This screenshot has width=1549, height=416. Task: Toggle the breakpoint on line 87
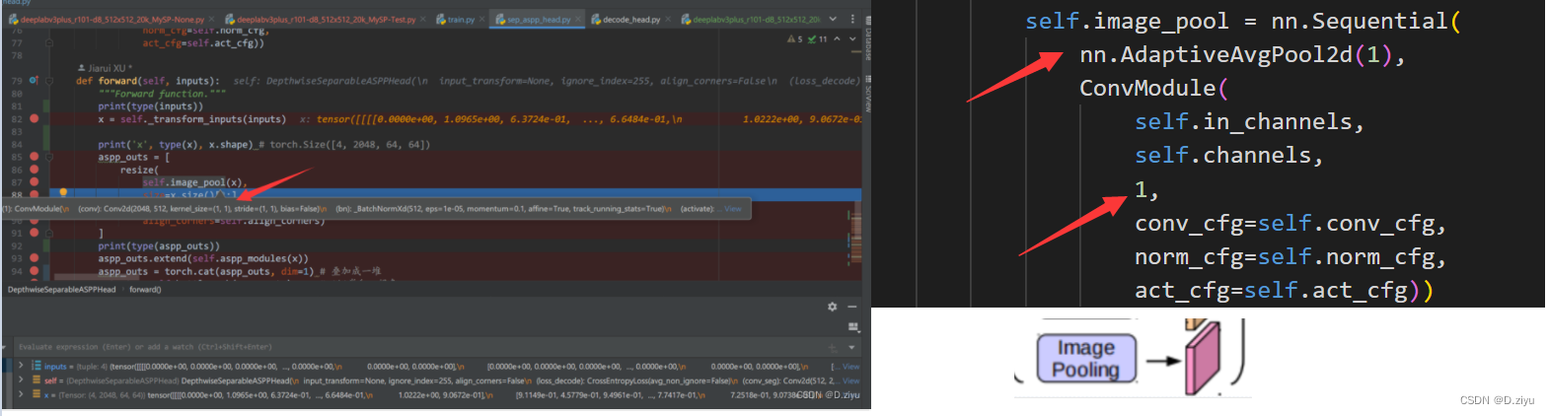click(35, 182)
